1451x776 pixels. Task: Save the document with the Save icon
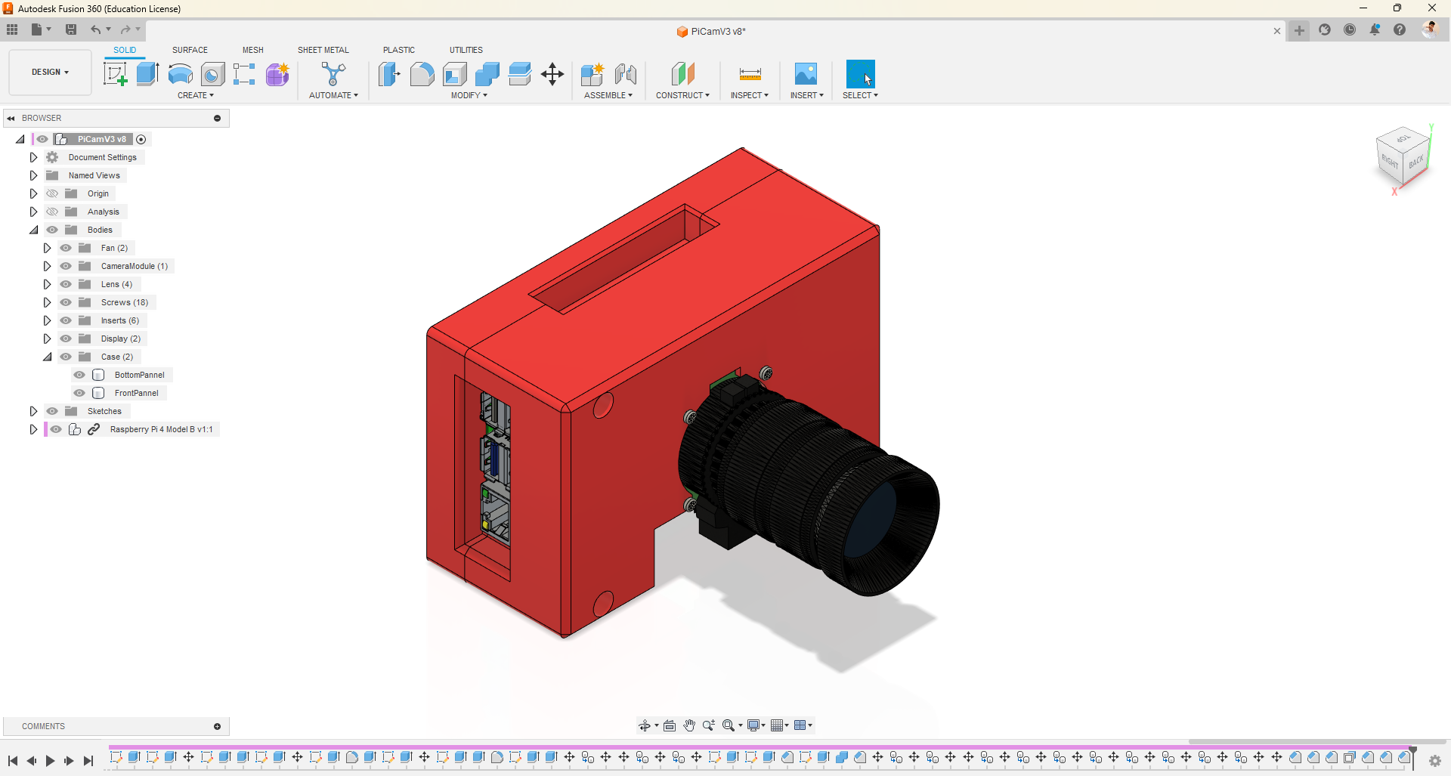(x=71, y=29)
